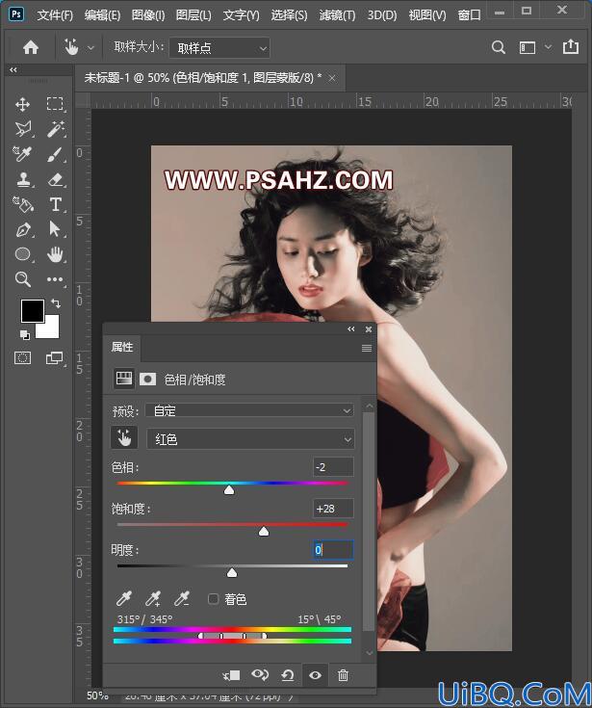Screen dimensions: 592x708
Task: Pick the subtract-from-sample eyedropper (minus)
Action: 182,599
